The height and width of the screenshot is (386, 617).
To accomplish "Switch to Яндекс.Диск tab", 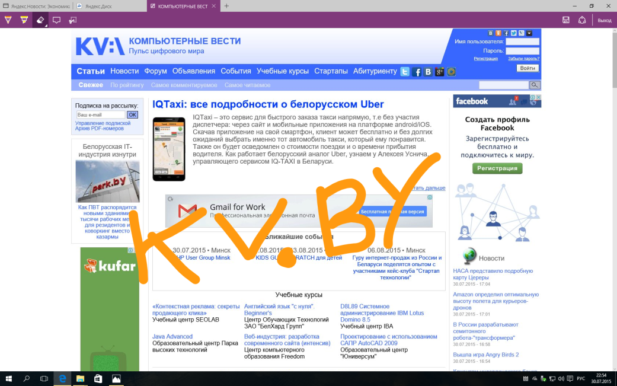I will [110, 6].
